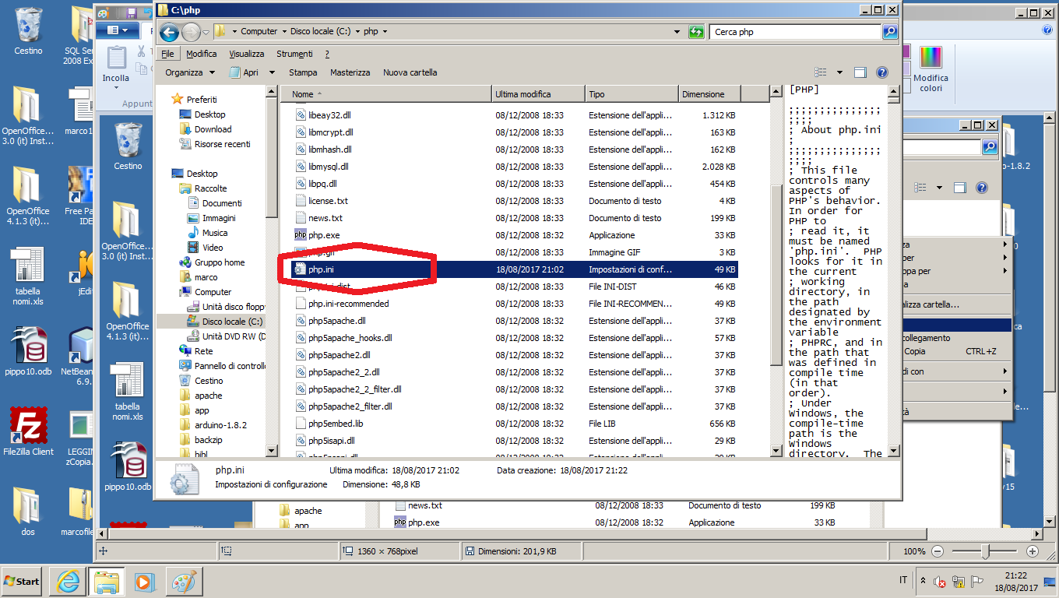The width and height of the screenshot is (1059, 598).
Task: Expand the Organizza dropdown
Action: pos(190,72)
